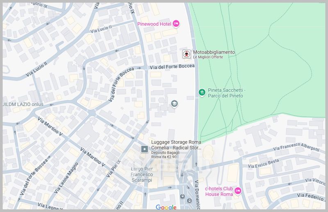Select the Motoabbigliamento store logo pin
Viewport: 328px width, 212px height.
point(187,54)
